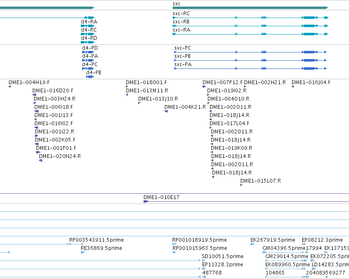Click the DME1-004O10.R feature label

click(228, 99)
